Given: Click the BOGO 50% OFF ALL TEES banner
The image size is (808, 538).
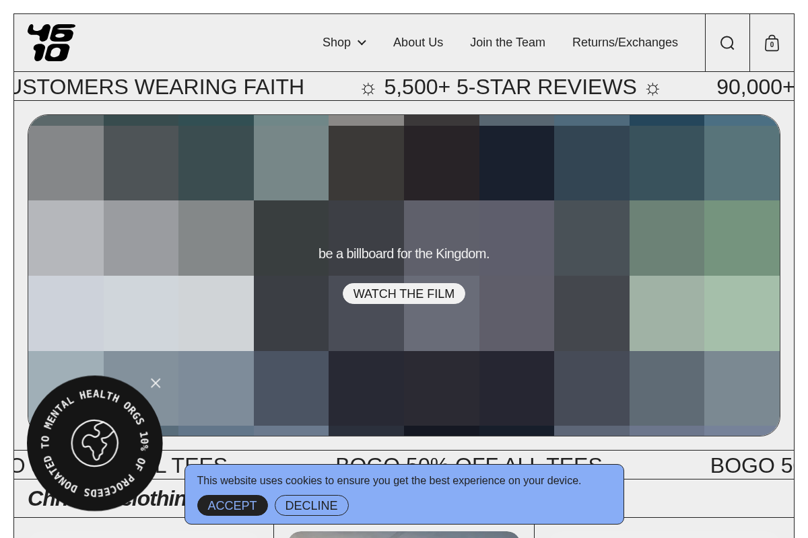Looking at the screenshot, I should tap(469, 465).
